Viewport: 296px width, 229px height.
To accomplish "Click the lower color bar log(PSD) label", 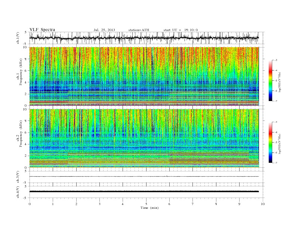I will (x=280, y=144).
